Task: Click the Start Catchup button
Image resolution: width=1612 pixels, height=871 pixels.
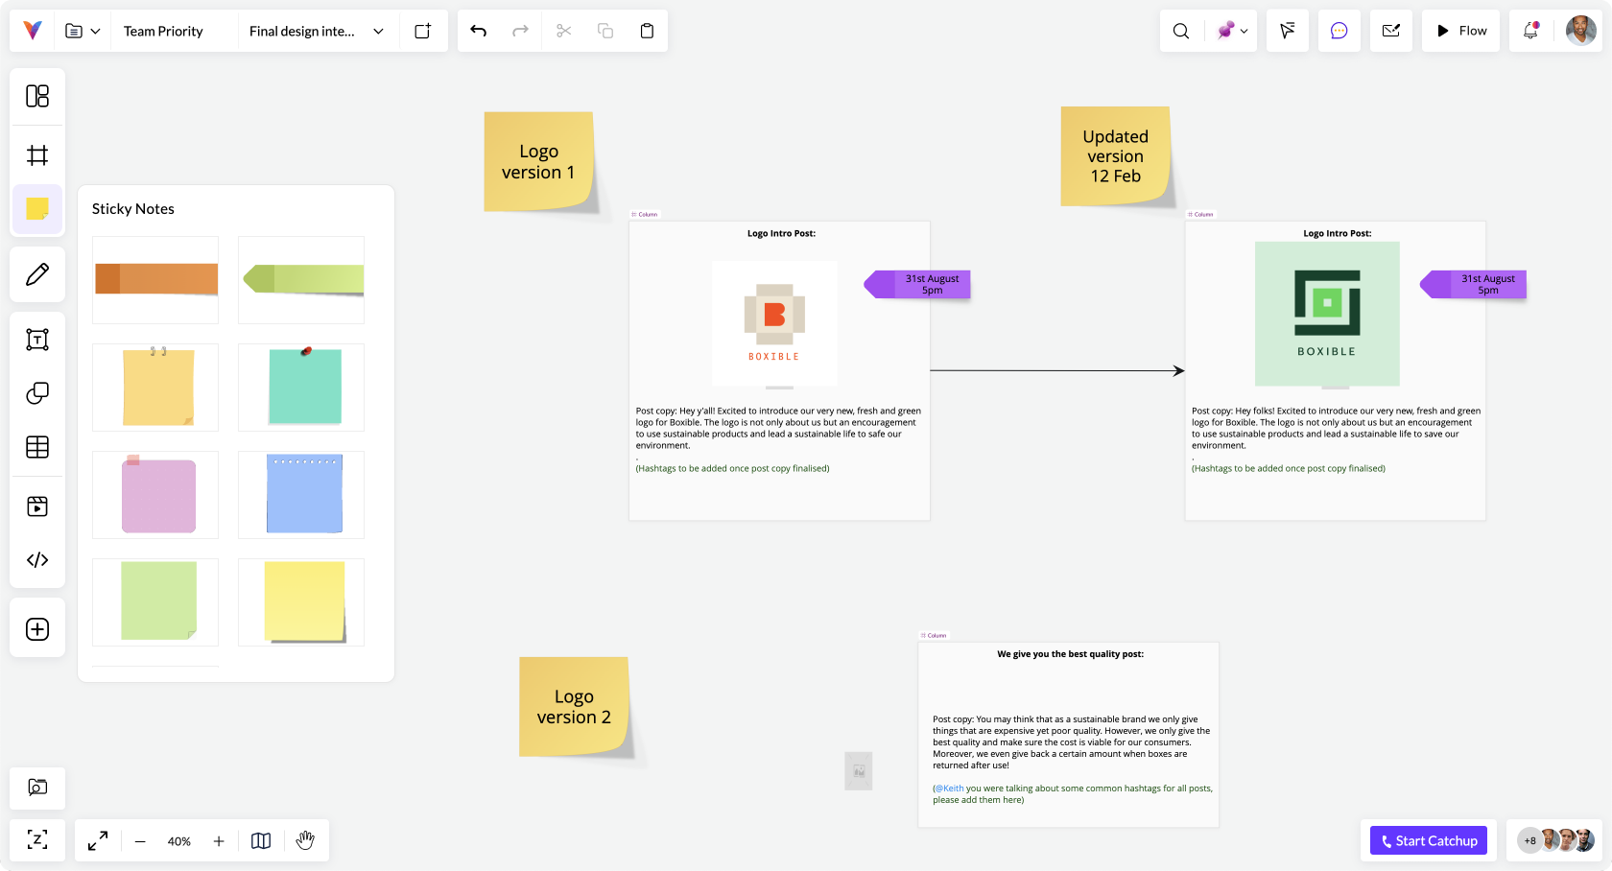Action: click(x=1429, y=841)
